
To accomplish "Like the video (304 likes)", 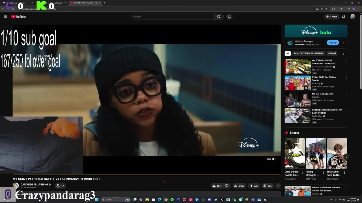I will [x=217, y=186].
